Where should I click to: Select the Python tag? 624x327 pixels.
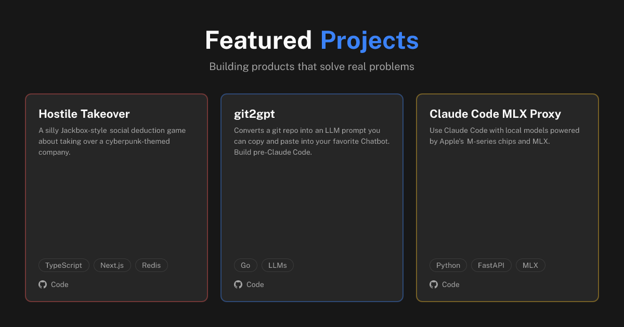pyautogui.click(x=448, y=265)
